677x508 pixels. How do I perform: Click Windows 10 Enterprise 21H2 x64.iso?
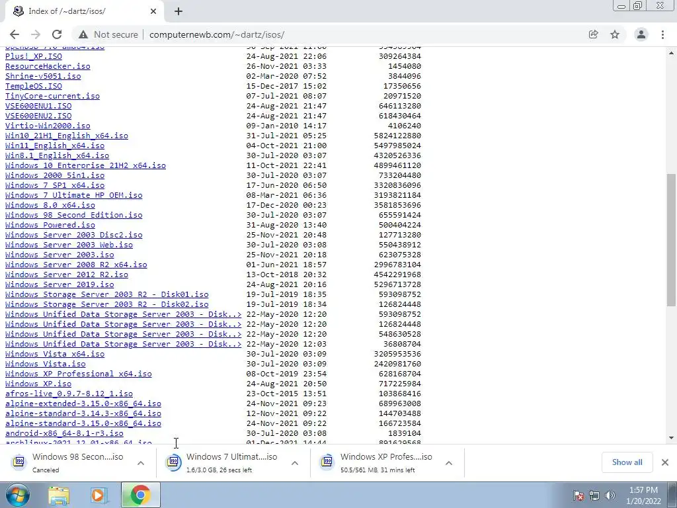[85, 165]
